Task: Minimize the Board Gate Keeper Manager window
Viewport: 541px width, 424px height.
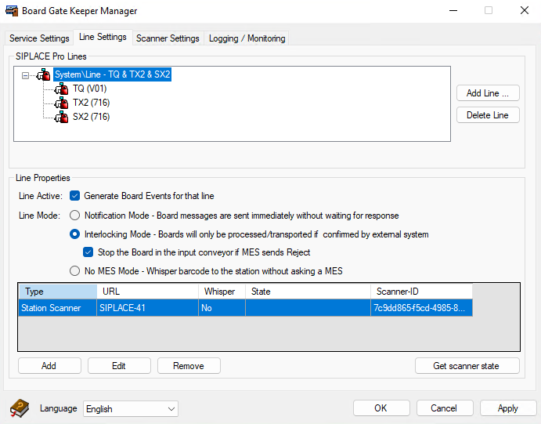Action: pyautogui.click(x=453, y=10)
